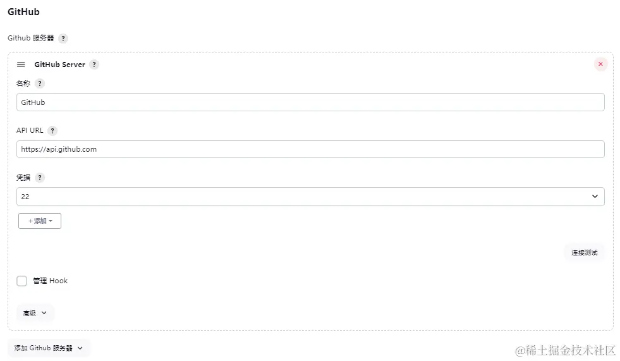Show help for the 名称 field
Image resolution: width=620 pixels, height=361 pixels.
click(40, 83)
